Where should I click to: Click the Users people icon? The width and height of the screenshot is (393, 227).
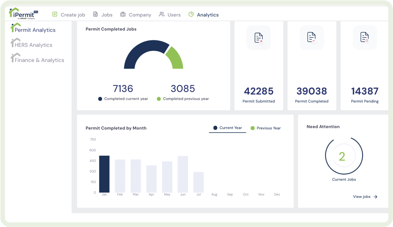tap(162, 14)
